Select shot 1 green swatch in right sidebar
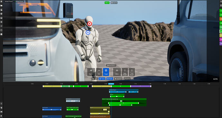 point(221,11)
